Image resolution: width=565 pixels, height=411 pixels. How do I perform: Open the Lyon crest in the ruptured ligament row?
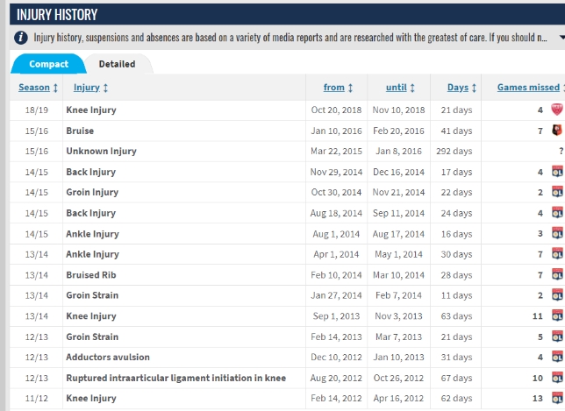click(x=555, y=379)
